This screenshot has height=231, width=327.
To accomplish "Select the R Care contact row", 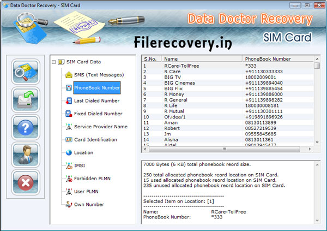I will [228, 72].
